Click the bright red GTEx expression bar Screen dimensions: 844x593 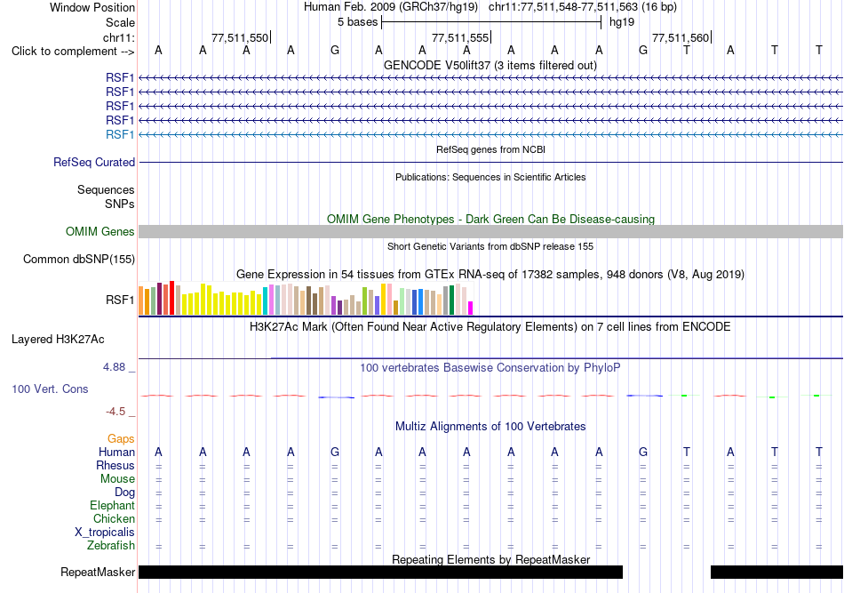click(171, 298)
